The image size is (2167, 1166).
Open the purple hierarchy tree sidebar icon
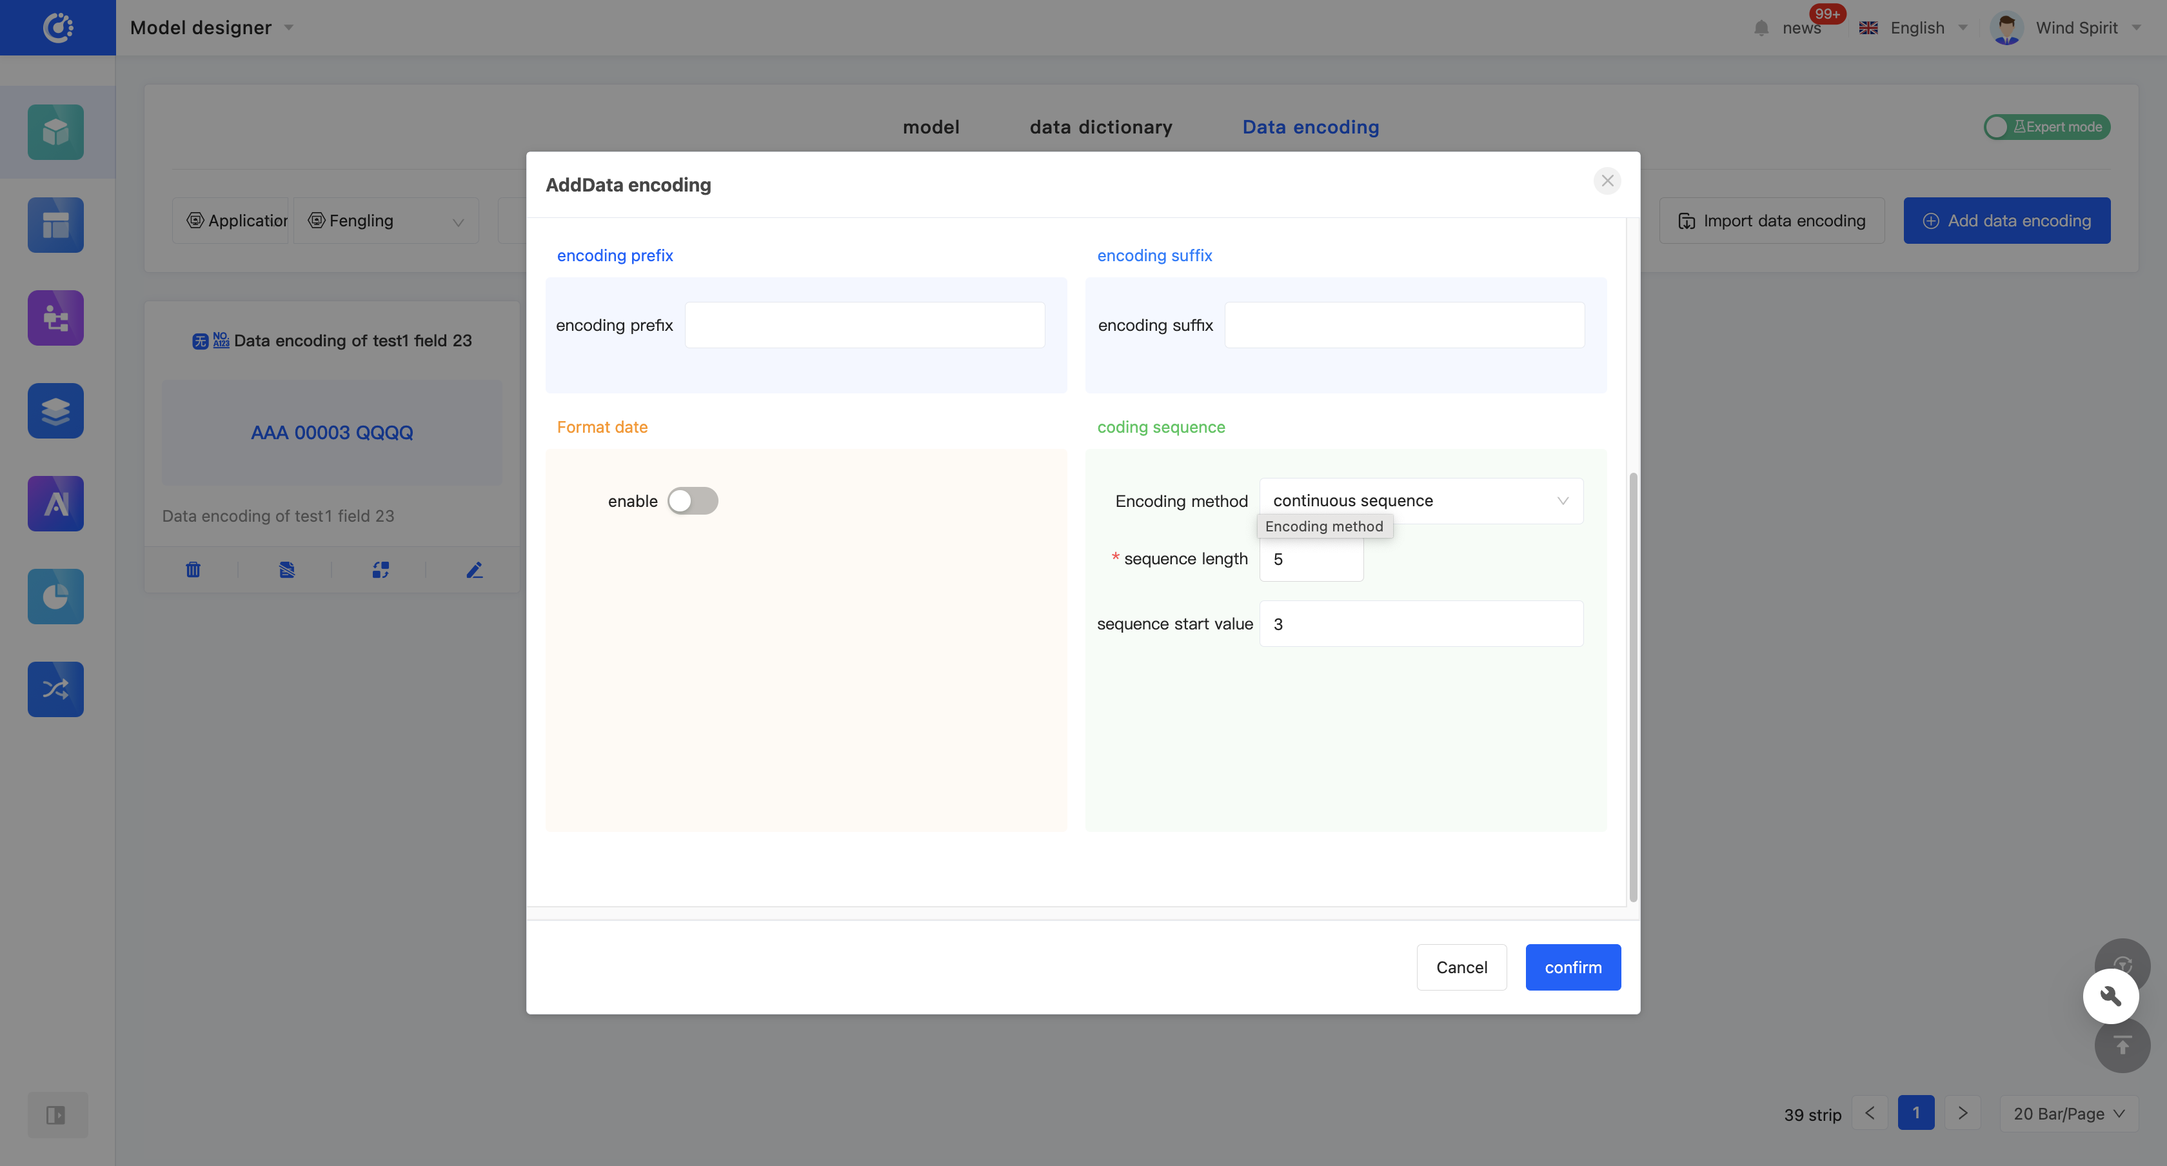(55, 318)
